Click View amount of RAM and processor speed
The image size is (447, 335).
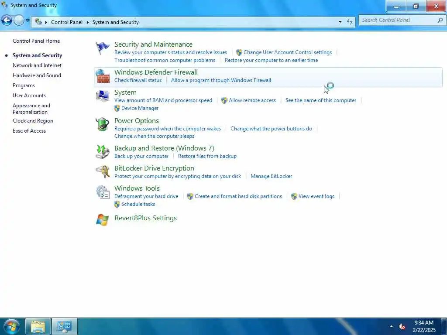click(x=163, y=100)
